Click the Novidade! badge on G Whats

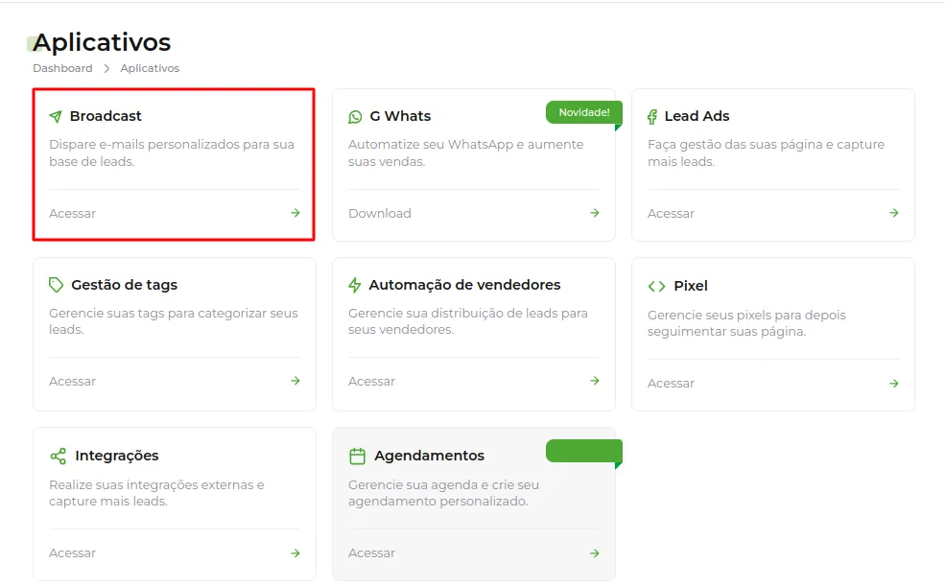click(584, 112)
